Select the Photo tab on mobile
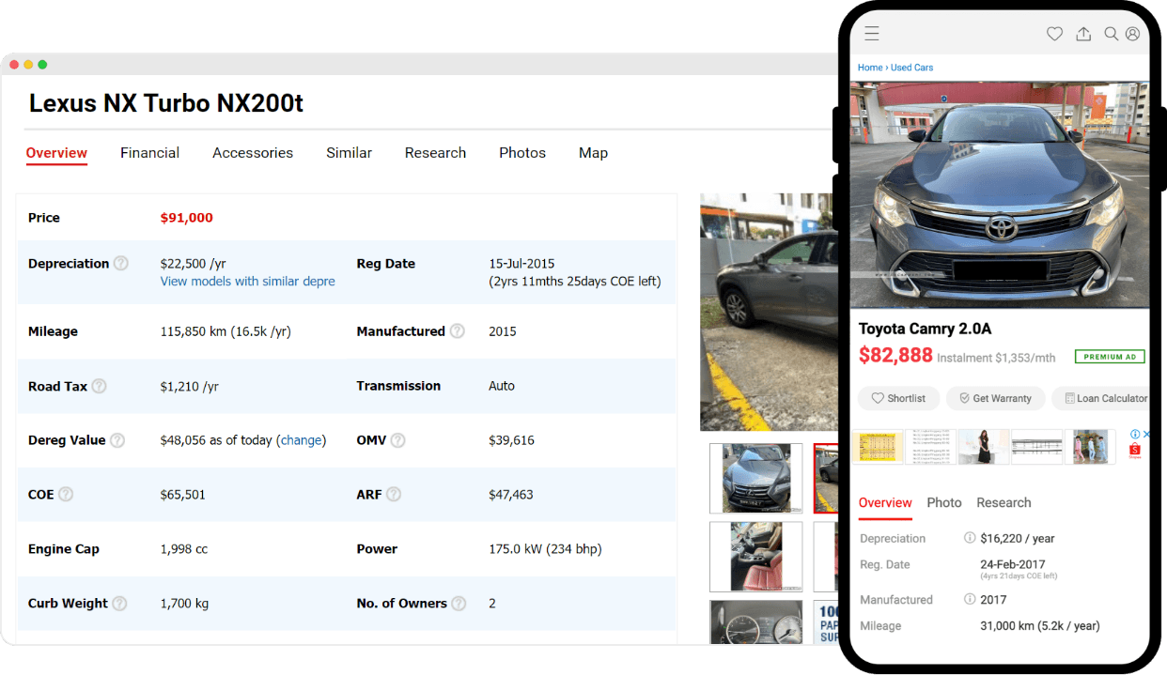The height and width of the screenshot is (675, 1167). point(943,503)
